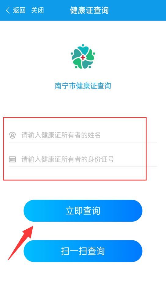Click the small teal dot above the logo
This screenshot has height=286, width=166.
[x=83, y=45]
